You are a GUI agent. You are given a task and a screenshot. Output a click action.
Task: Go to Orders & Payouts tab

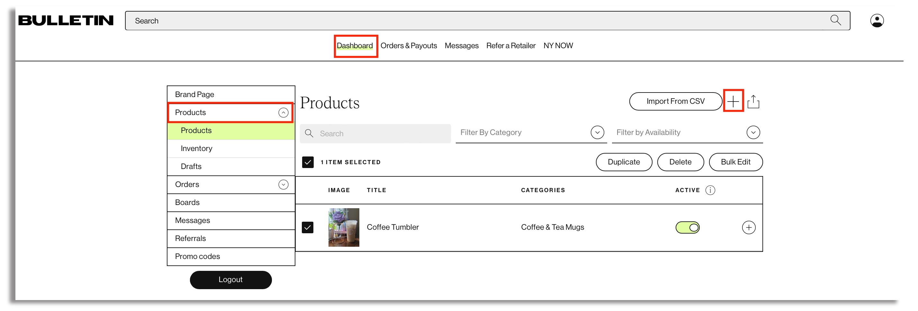point(409,46)
